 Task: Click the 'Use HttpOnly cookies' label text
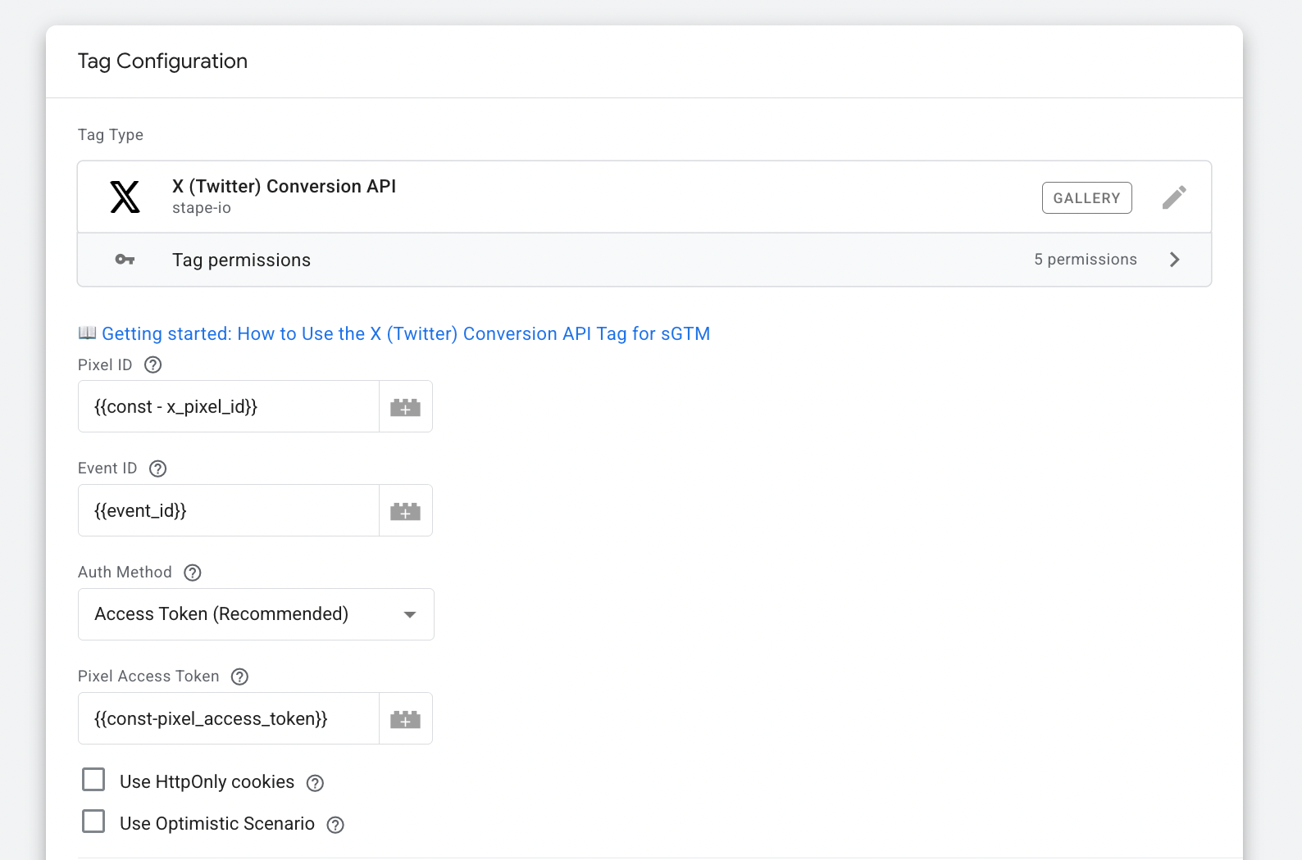pyautogui.click(x=207, y=782)
